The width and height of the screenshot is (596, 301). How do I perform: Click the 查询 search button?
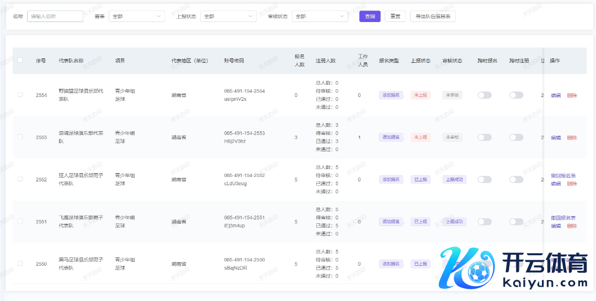369,17
